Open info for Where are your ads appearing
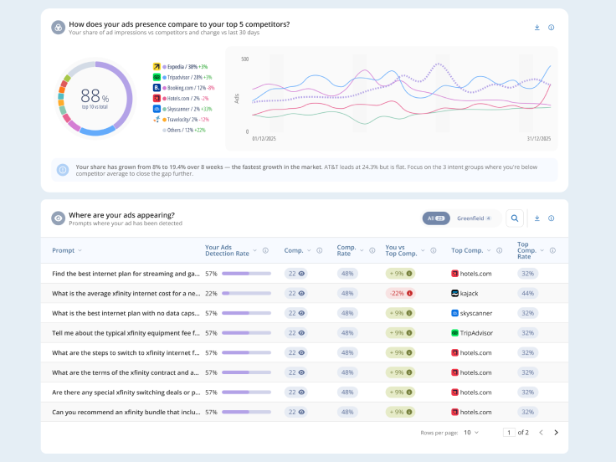 click(552, 218)
